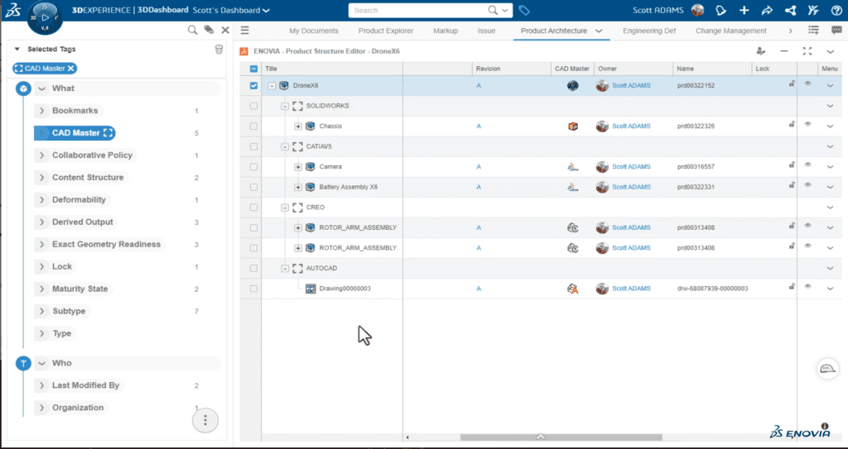
Task: Click the Who section circle icon
Action: click(23, 363)
